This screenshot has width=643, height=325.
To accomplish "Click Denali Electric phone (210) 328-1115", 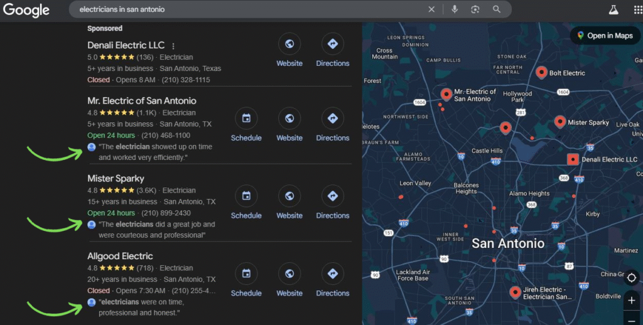I will pos(186,80).
